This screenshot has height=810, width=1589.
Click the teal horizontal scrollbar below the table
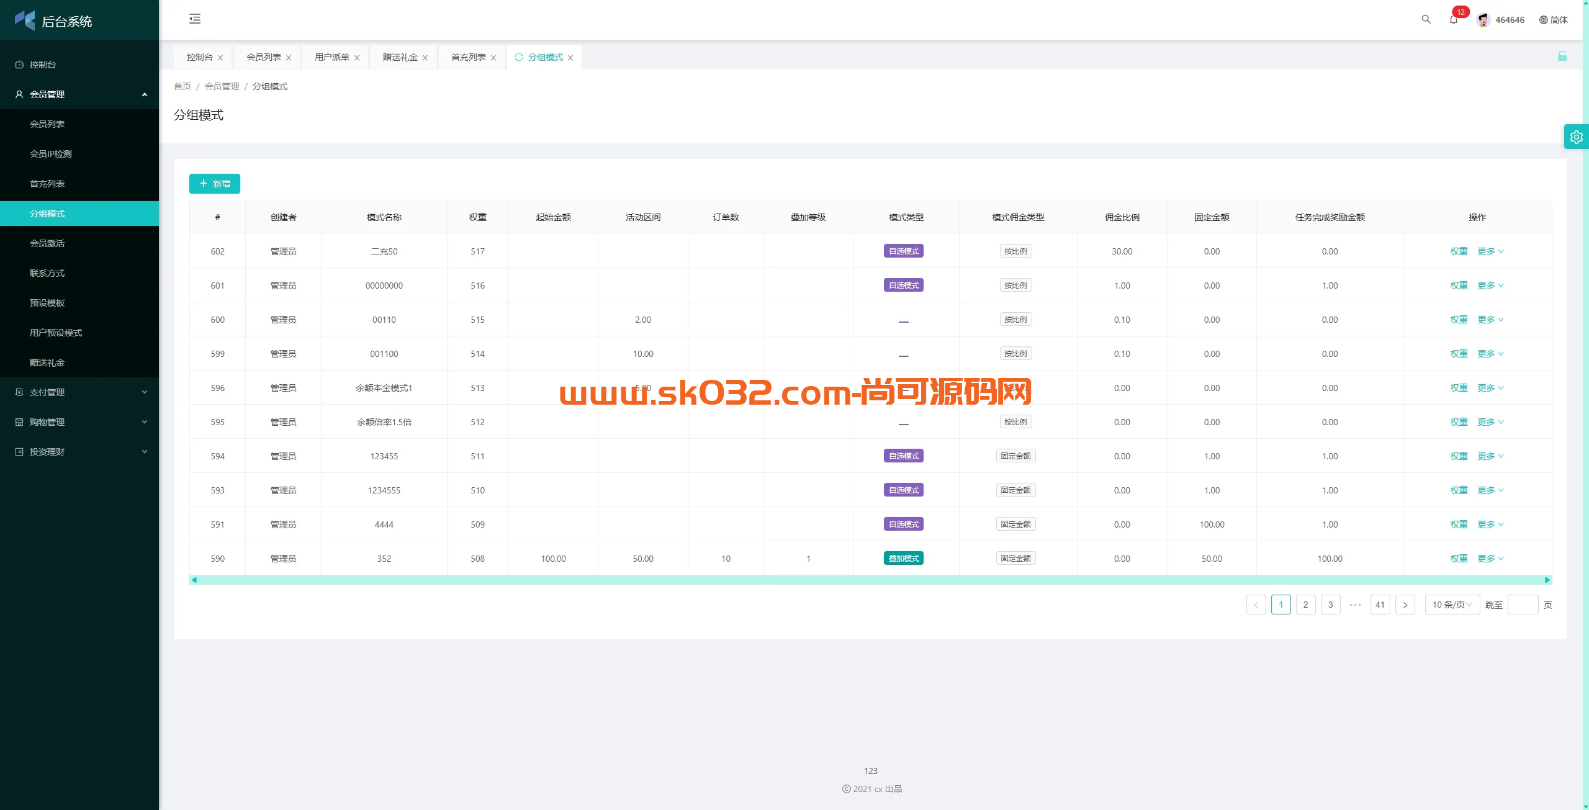coord(869,580)
